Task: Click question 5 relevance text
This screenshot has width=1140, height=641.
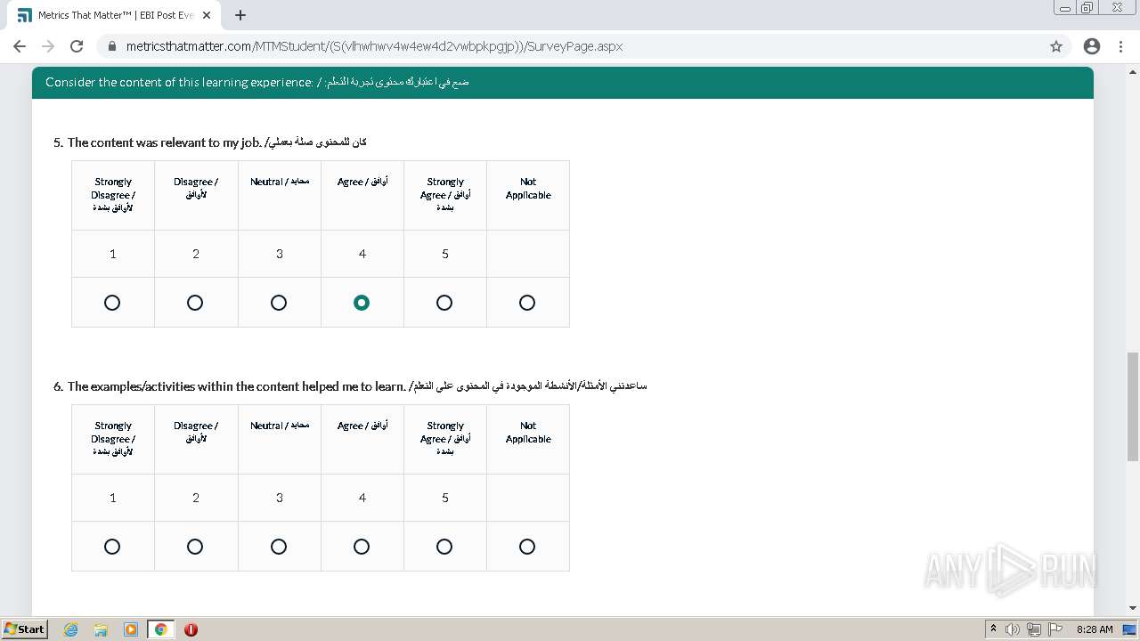Action: tap(210, 142)
